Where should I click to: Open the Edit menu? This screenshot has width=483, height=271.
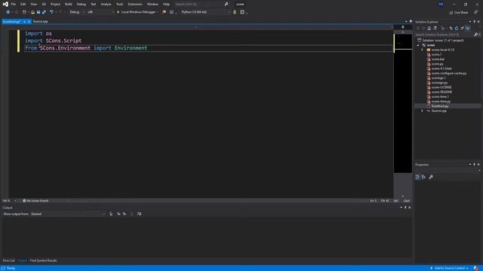(x=23, y=5)
